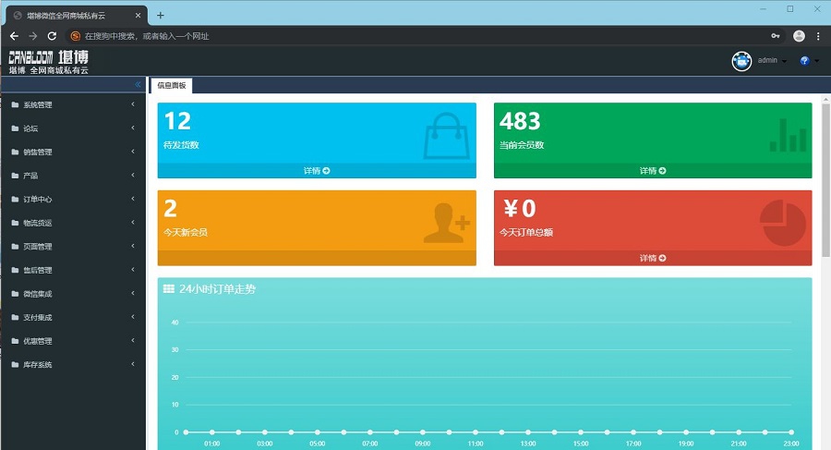
Task: Close the 堪博微信全网商城私有云 browser tab
Action: pos(138,16)
